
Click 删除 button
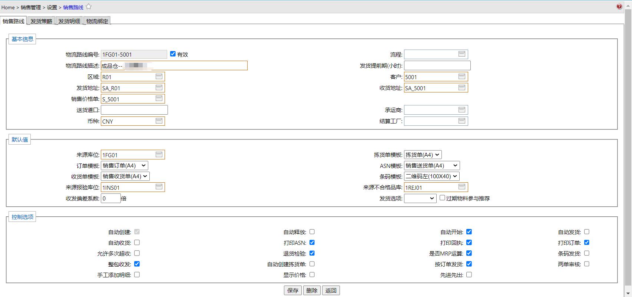(312, 290)
